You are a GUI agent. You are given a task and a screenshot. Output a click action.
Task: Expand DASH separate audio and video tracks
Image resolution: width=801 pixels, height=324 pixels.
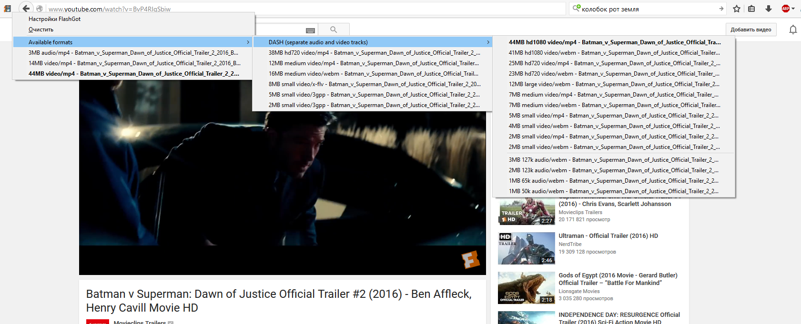(373, 42)
